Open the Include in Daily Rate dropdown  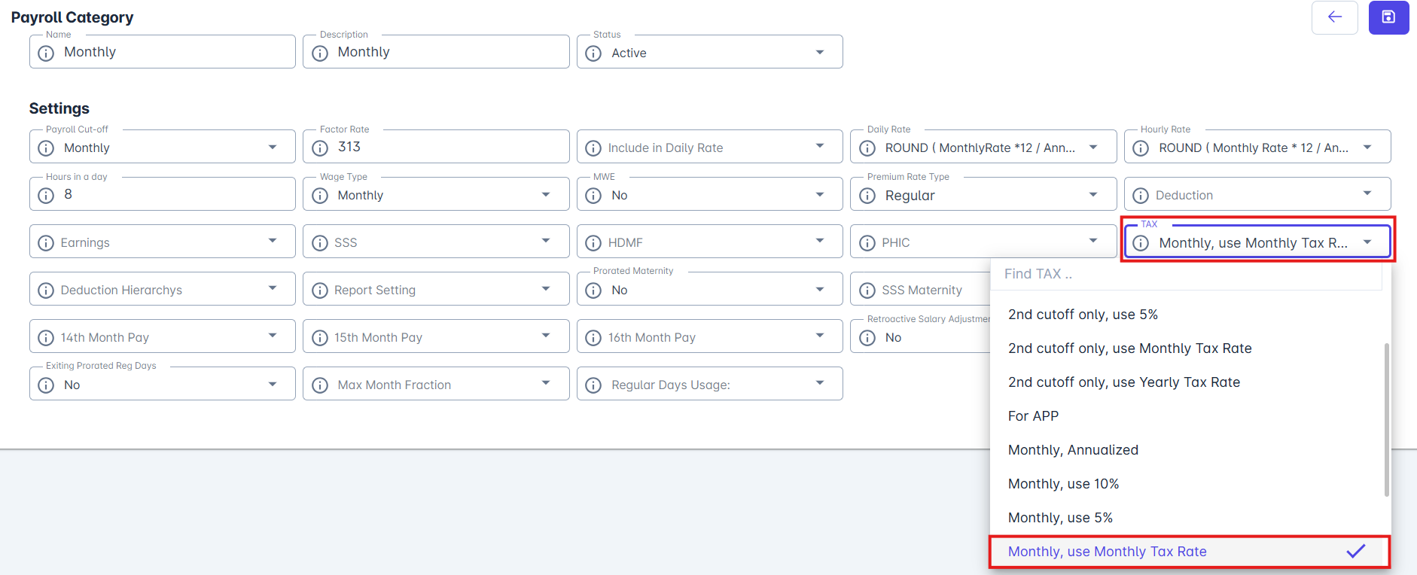819,147
